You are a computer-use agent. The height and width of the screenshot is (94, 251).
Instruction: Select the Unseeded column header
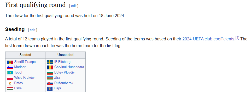66,55
